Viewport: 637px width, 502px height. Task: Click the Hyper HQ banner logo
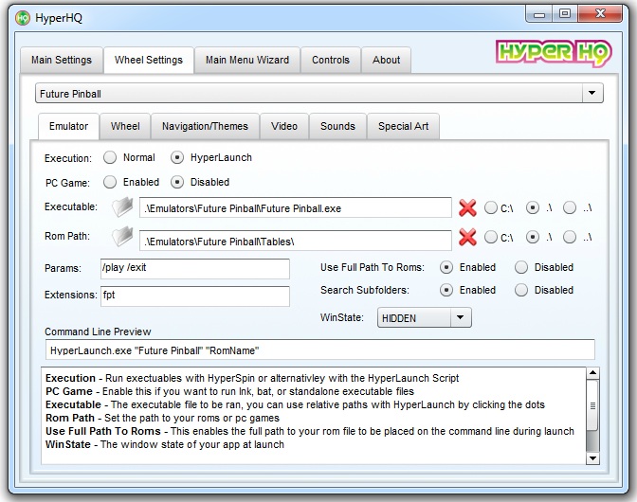click(x=554, y=53)
